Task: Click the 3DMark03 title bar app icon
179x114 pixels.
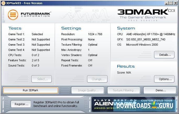Action: point(3,3)
